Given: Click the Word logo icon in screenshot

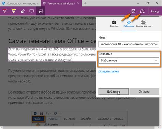Looking at the screenshot, I should coord(36,113).
